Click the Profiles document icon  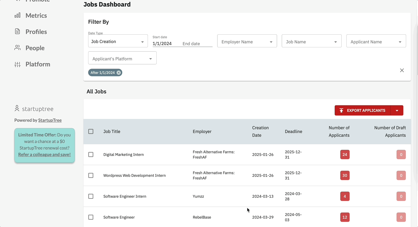pyautogui.click(x=17, y=31)
